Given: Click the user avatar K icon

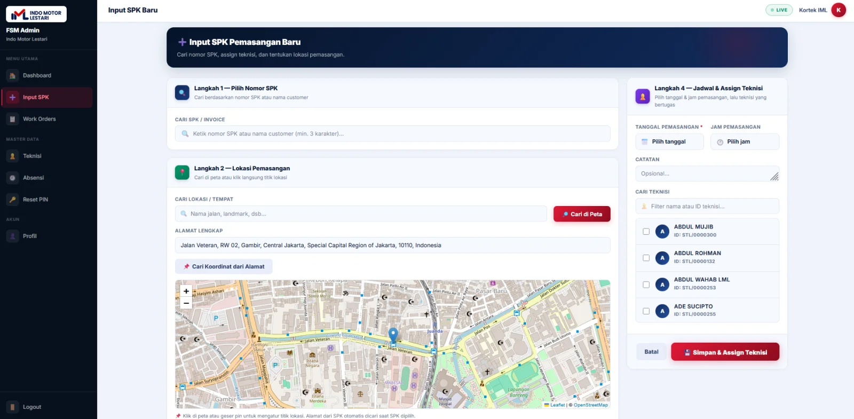Looking at the screenshot, I should coord(839,10).
